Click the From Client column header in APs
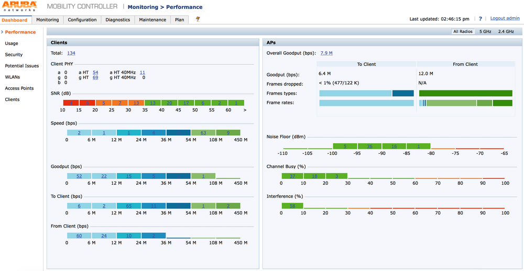Viewport: 524px width, 271px height. (465, 64)
